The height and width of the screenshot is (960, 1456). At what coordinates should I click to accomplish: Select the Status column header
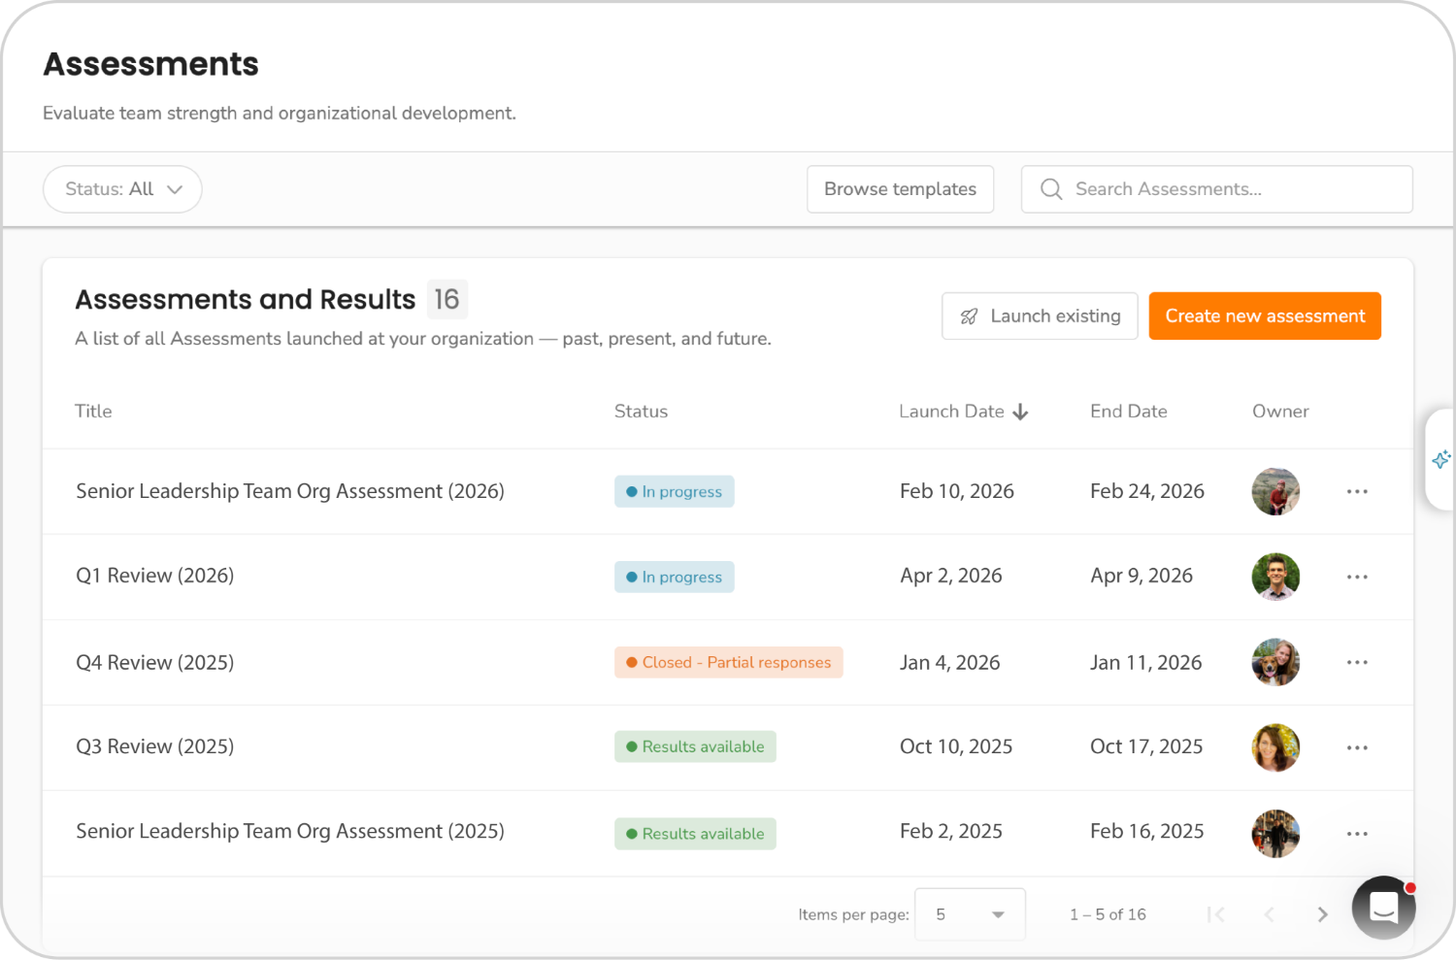[x=641, y=412]
